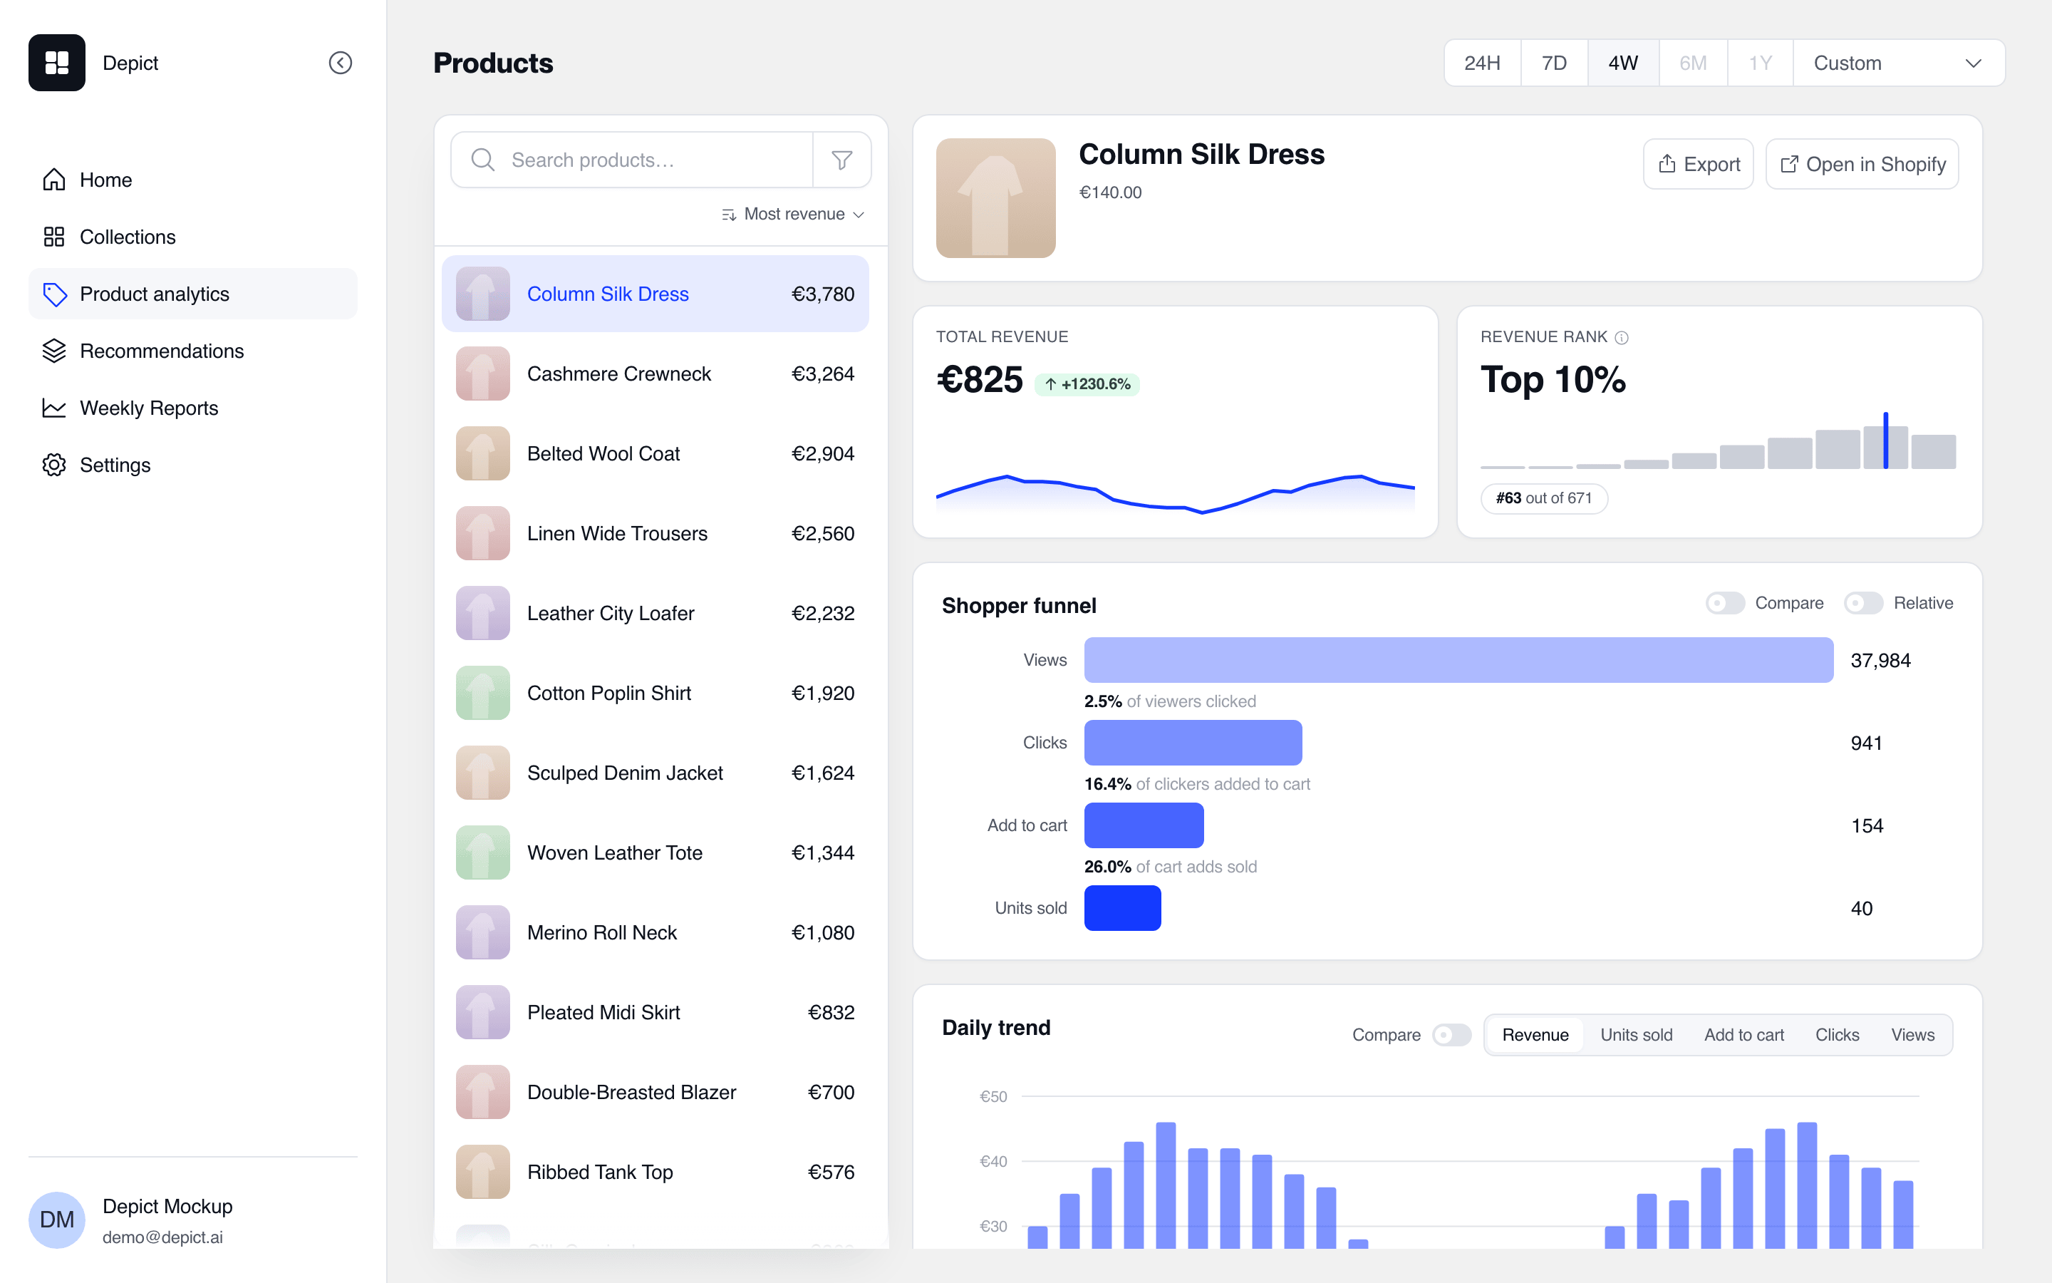Image resolution: width=2052 pixels, height=1283 pixels.
Task: Click the search magnifier icon
Action: (x=482, y=160)
